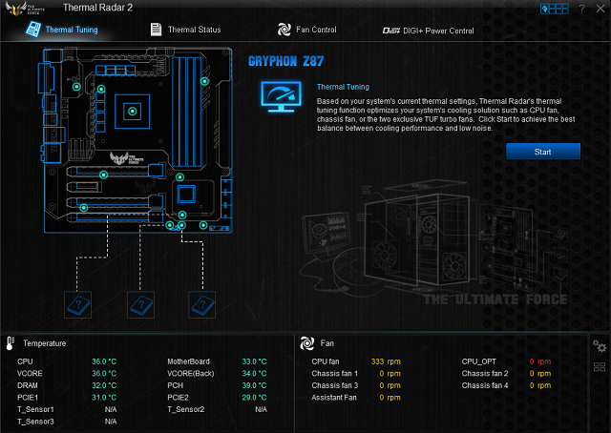
Task: Click the Start thermal tuning button
Action: click(x=542, y=152)
